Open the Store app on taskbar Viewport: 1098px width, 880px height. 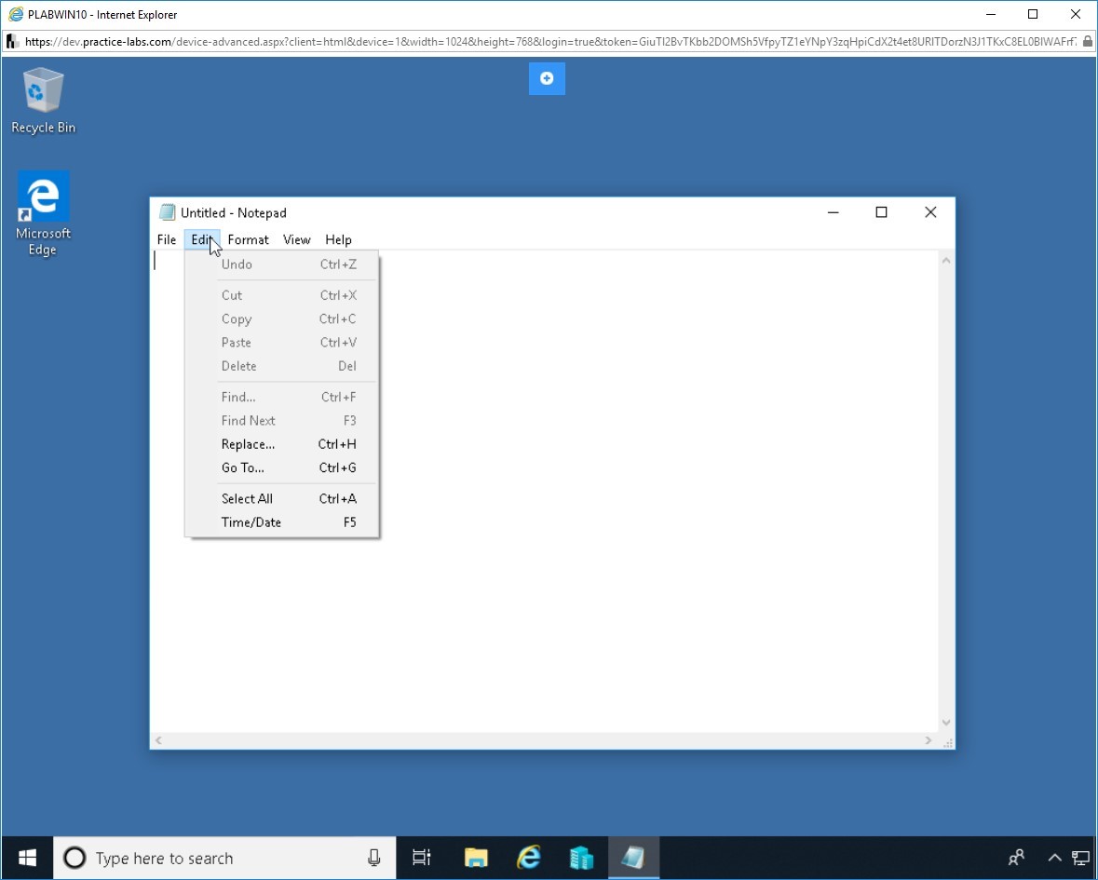[x=581, y=858]
